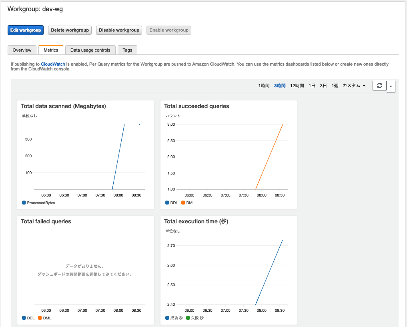This screenshot has height=327, width=407.
Task: Select the 12時間 time range
Action: 297,86
